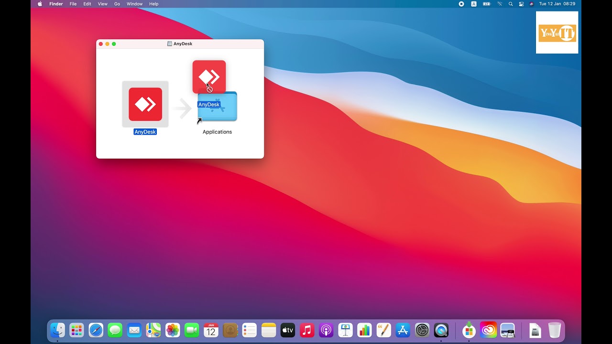Minimize the AnyDesk installer window
Image resolution: width=612 pixels, height=344 pixels.
107,44
